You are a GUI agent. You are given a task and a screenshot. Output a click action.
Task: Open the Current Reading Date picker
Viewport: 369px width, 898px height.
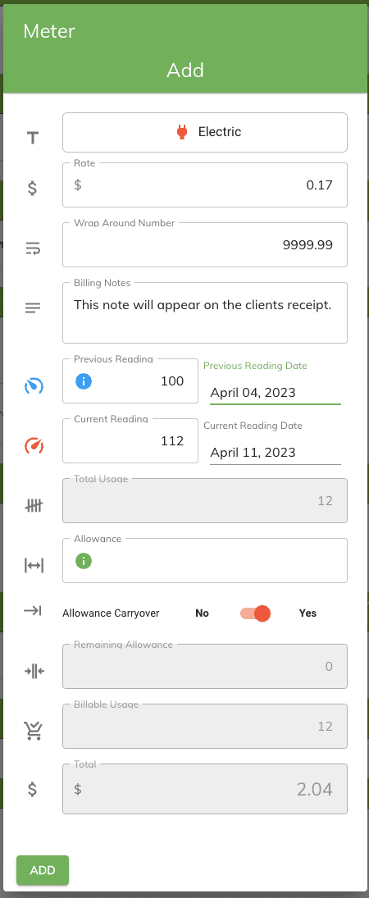[x=276, y=453]
